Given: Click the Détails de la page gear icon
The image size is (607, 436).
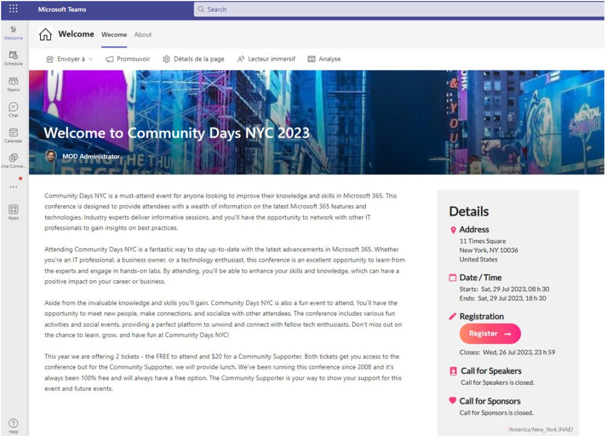Looking at the screenshot, I should tap(166, 59).
